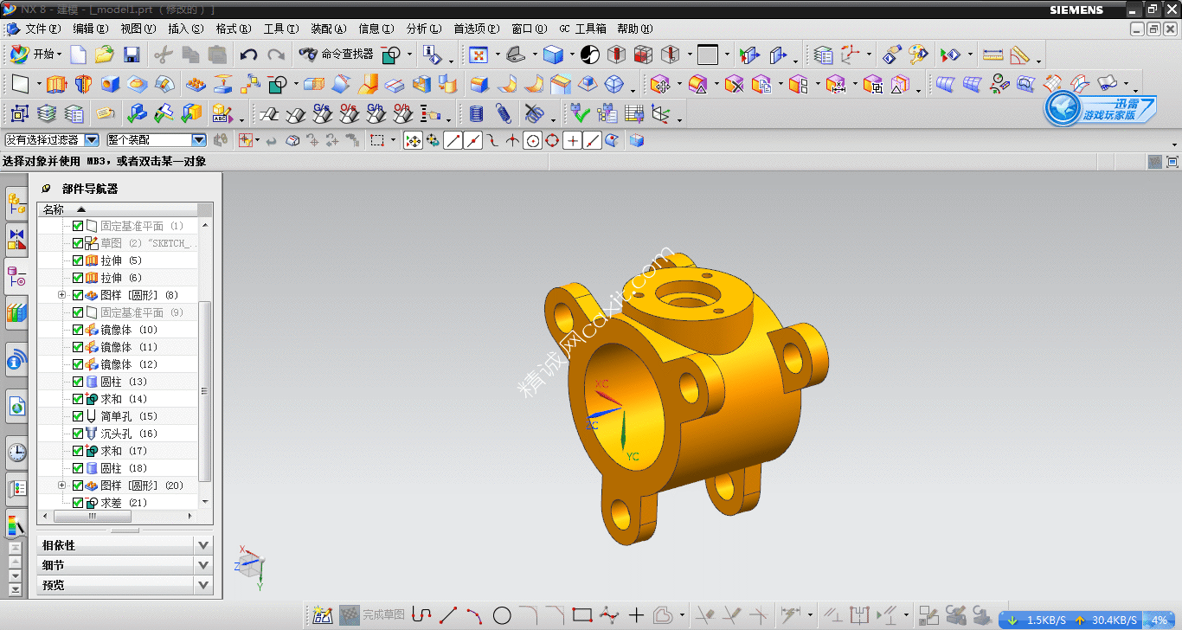Open the Reuse Library books tab

16,312
